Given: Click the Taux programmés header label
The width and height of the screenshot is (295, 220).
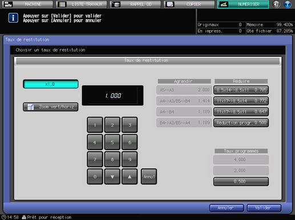Looking at the screenshot, I should [x=241, y=151].
